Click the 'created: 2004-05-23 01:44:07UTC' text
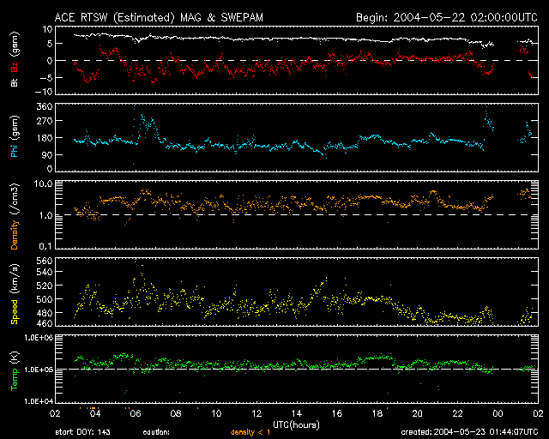Image resolution: width=549 pixels, height=439 pixels. (469, 432)
